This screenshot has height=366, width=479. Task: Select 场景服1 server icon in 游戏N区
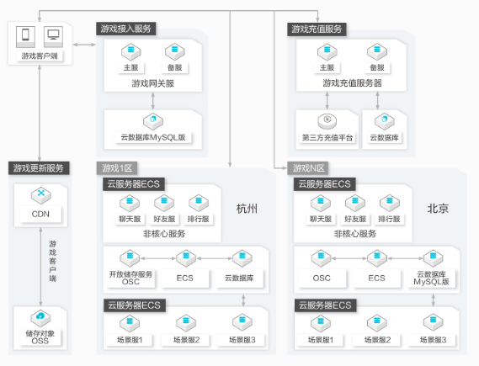coord(321,323)
